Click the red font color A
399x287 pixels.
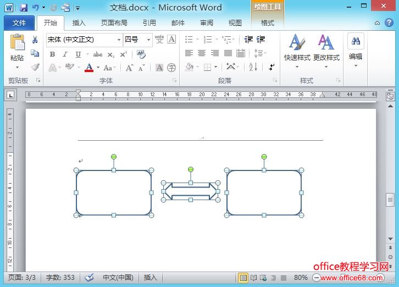coord(89,68)
